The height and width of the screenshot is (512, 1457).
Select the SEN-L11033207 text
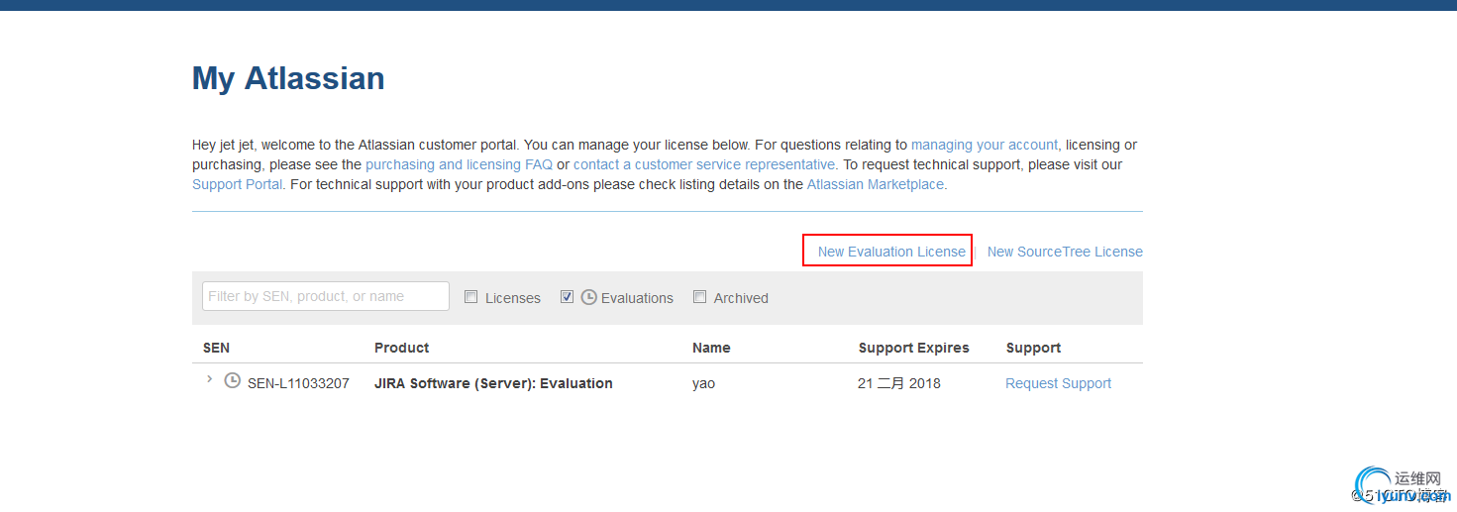(x=298, y=383)
